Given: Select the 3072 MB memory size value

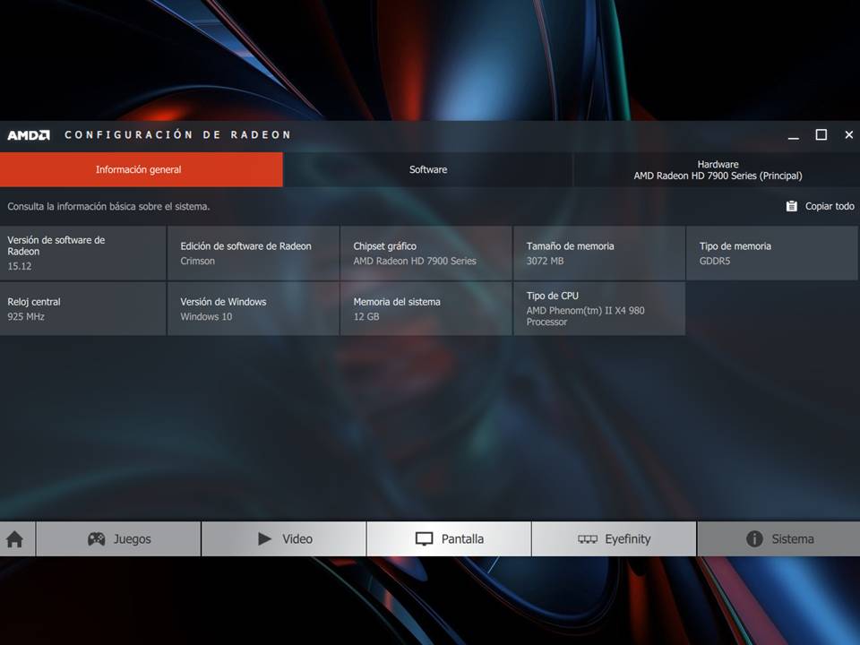Looking at the screenshot, I should pos(545,261).
